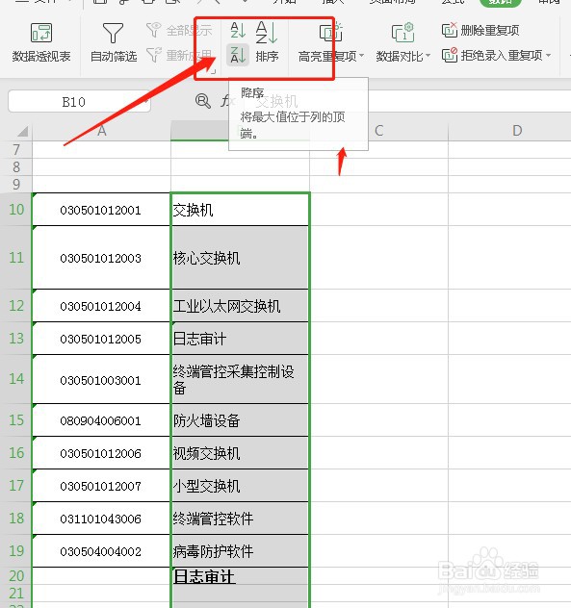Click cell containing 030501012005
571x608 pixels.
click(101, 339)
